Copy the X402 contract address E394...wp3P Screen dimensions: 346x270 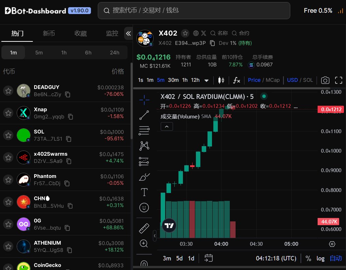click(x=212, y=43)
